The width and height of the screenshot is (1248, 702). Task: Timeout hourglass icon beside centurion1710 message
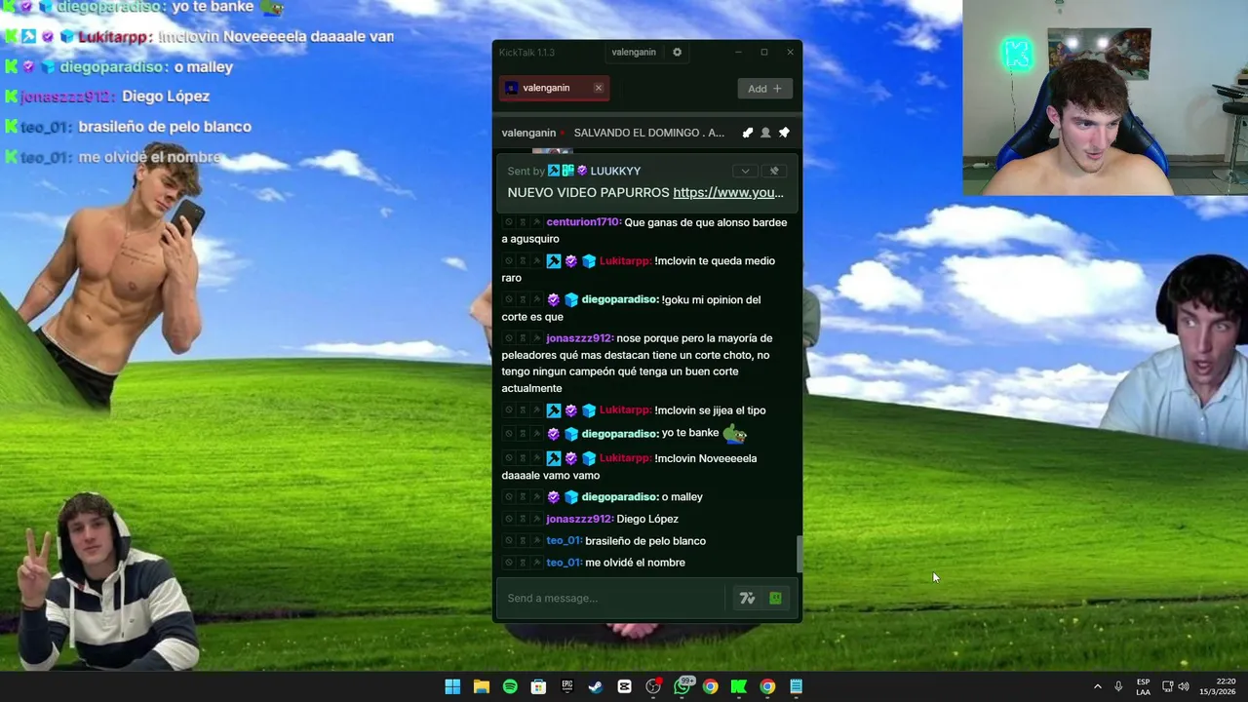click(x=523, y=222)
